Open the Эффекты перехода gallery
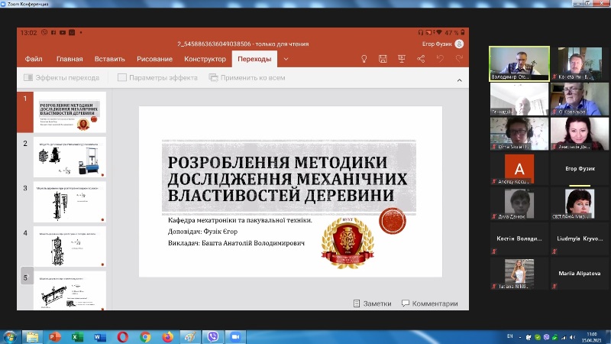The width and height of the screenshot is (611, 344). [61, 78]
